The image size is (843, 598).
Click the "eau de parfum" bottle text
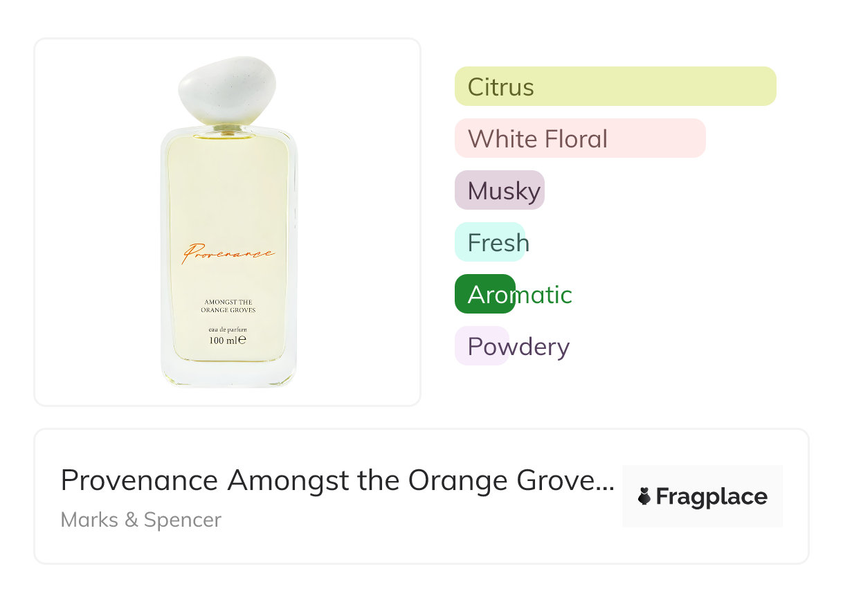228,329
